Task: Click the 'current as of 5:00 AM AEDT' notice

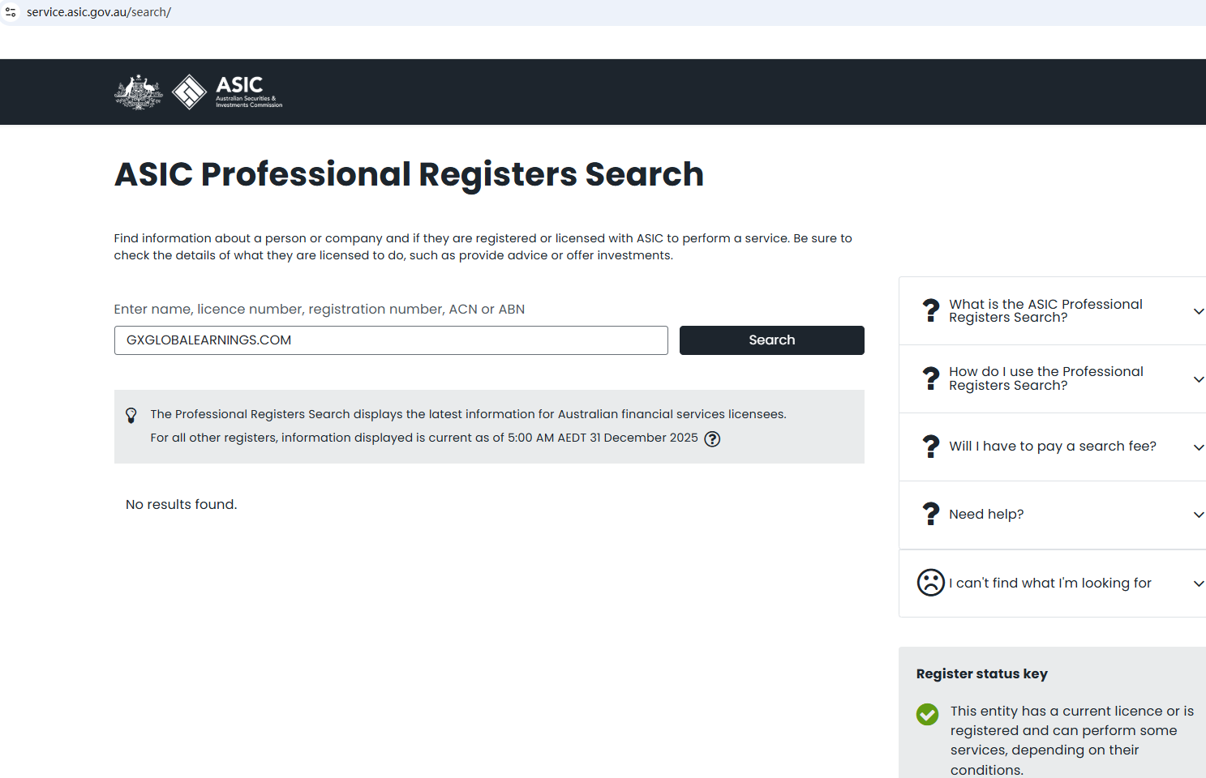Action: [424, 438]
